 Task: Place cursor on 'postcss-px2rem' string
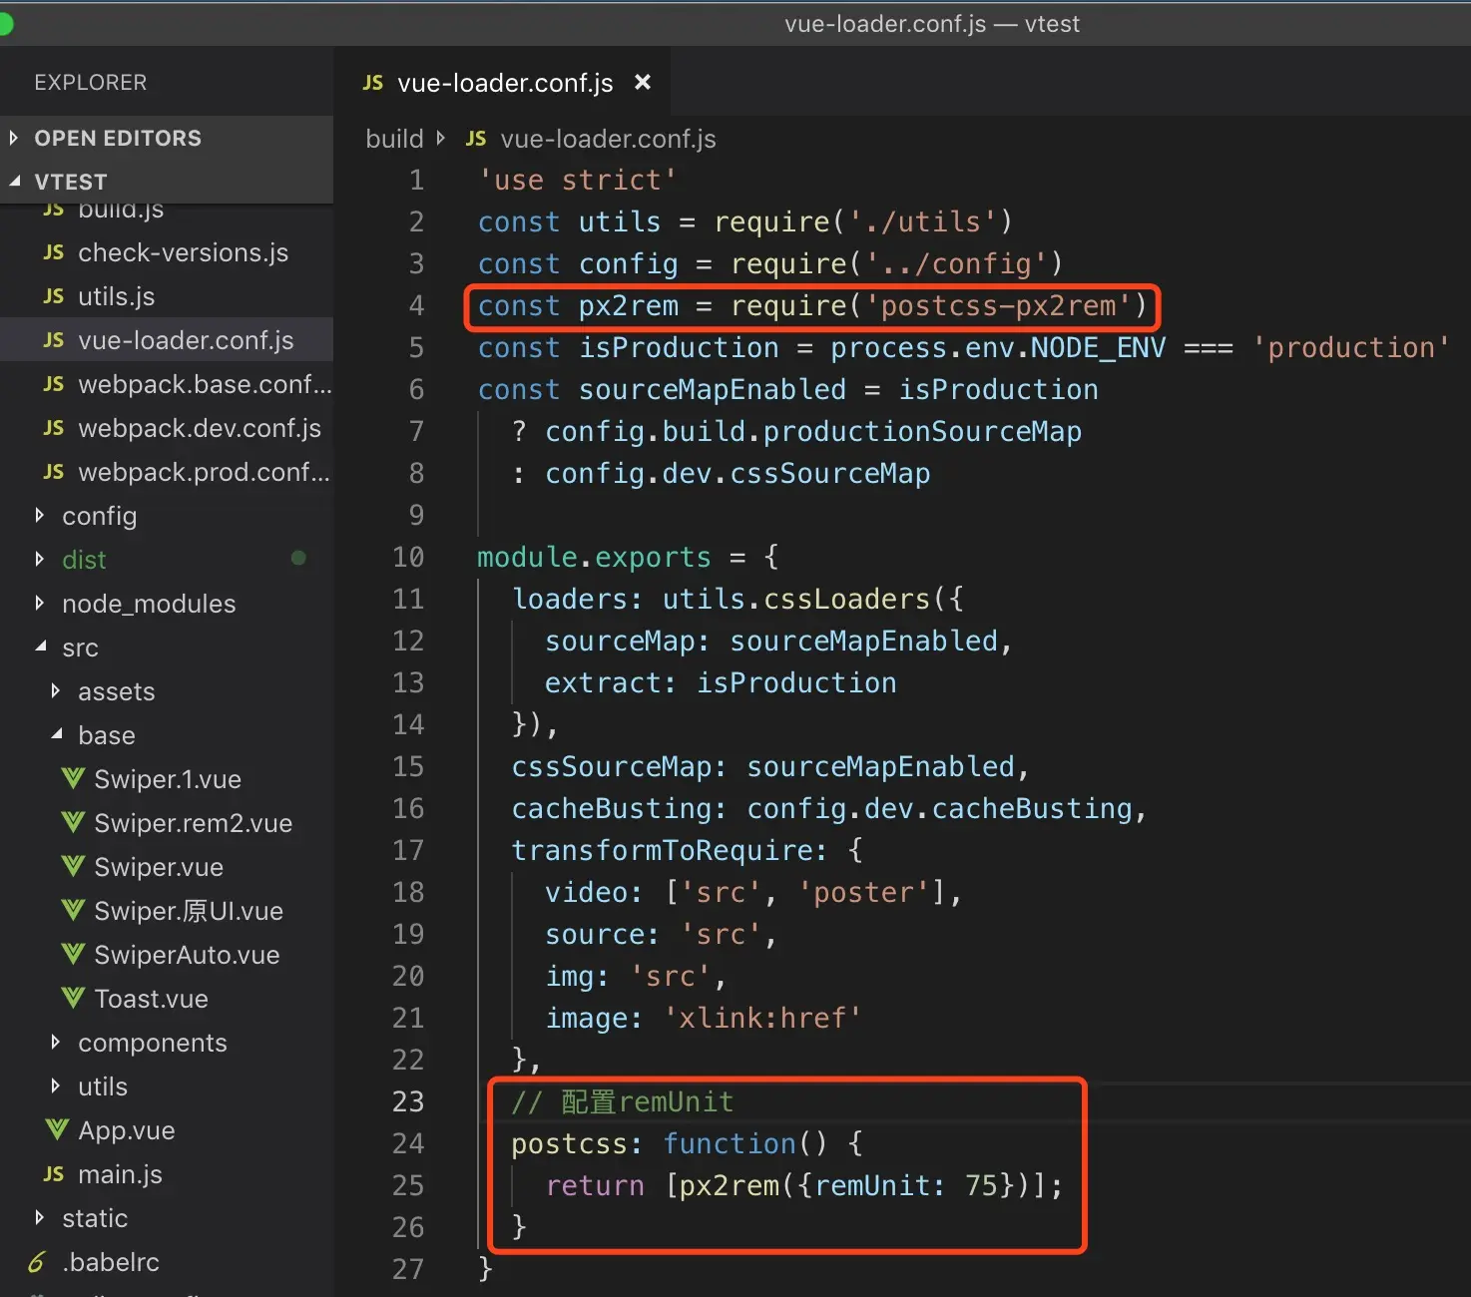998,306
